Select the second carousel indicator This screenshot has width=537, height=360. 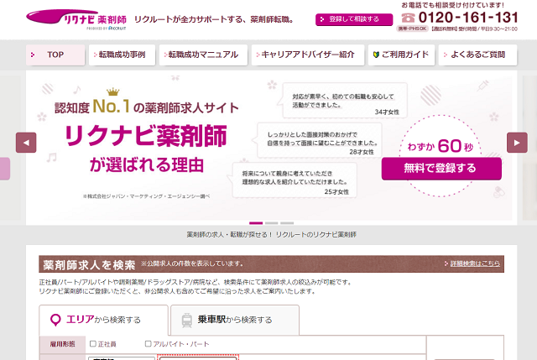[x=272, y=223]
